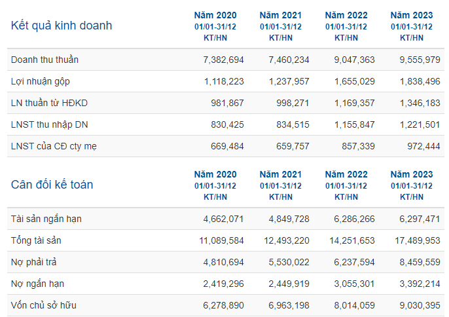
Task: Click the value 6,278,890
Action: click(x=223, y=305)
